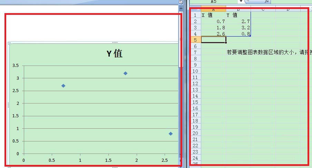Image resolution: width=312 pixels, height=168 pixels.
Task: Click cell containing X 值 header
Action: tap(213, 15)
